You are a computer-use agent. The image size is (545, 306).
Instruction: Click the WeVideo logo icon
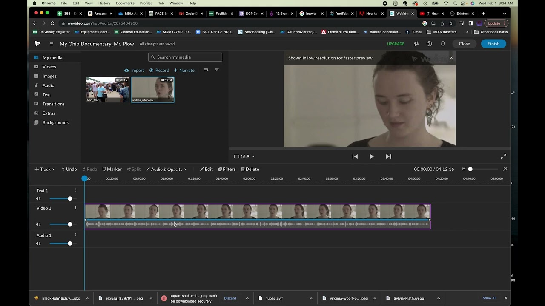click(37, 44)
